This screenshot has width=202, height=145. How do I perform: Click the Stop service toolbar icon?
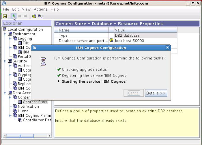click(20, 16)
